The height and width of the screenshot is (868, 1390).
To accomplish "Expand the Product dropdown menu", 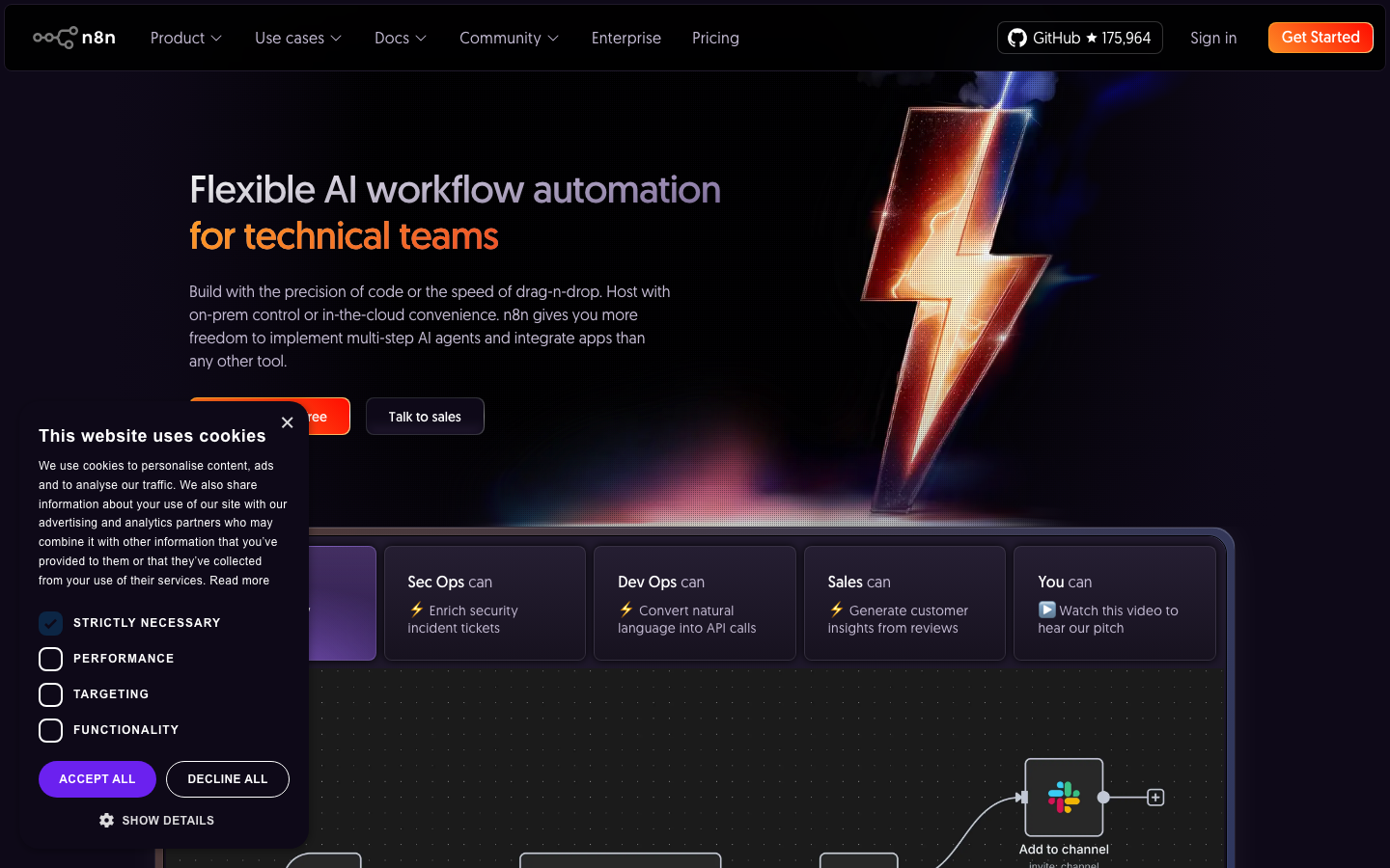I will click(x=185, y=38).
